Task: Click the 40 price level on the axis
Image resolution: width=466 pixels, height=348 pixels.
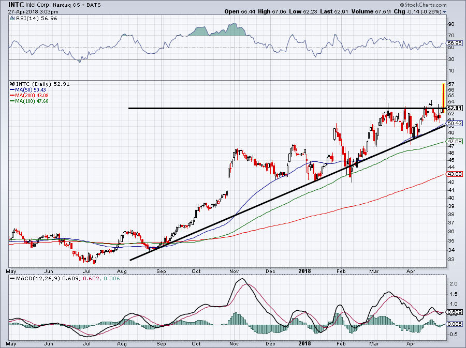Action: point(451,198)
